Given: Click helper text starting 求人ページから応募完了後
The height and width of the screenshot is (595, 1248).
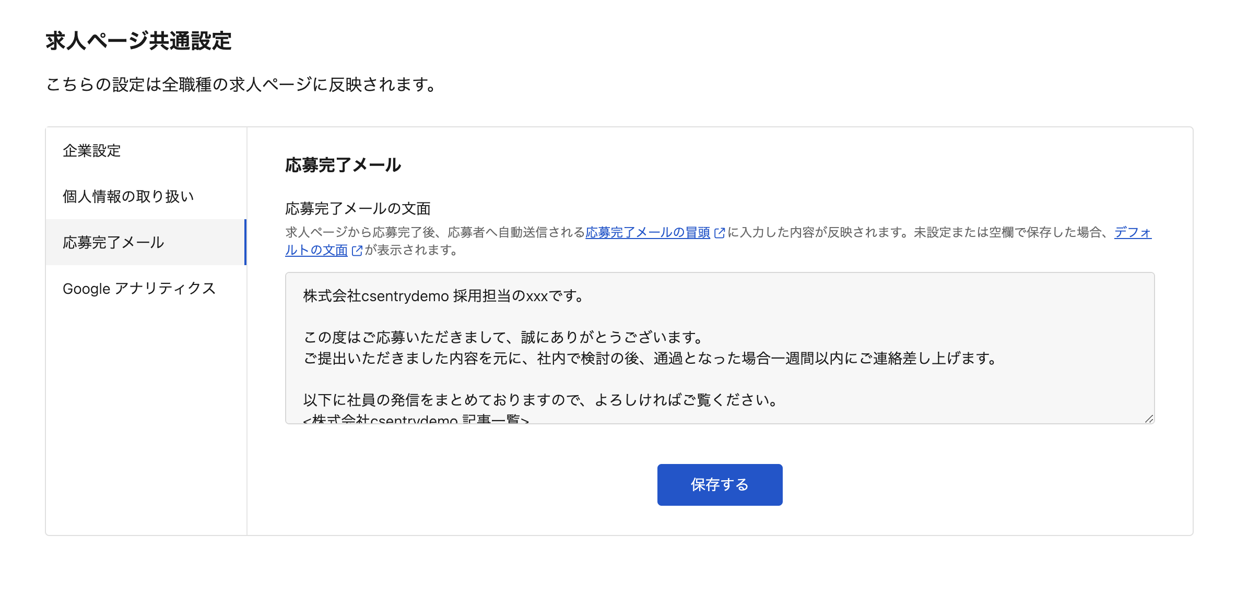Looking at the screenshot, I should pos(434,233).
